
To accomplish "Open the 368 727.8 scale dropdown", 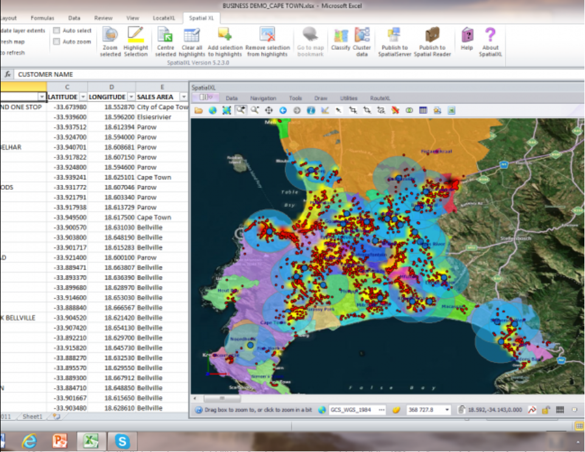I will click(447, 409).
